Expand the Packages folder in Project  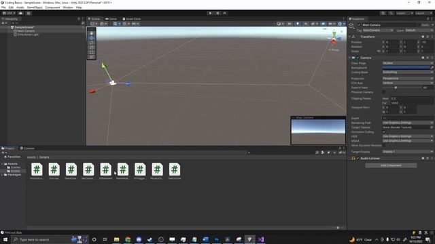click(x=2, y=175)
